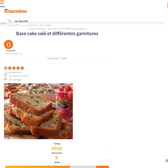Click the heart add-to-notebook icon
This screenshot has width=168, height=168.
point(6,75)
